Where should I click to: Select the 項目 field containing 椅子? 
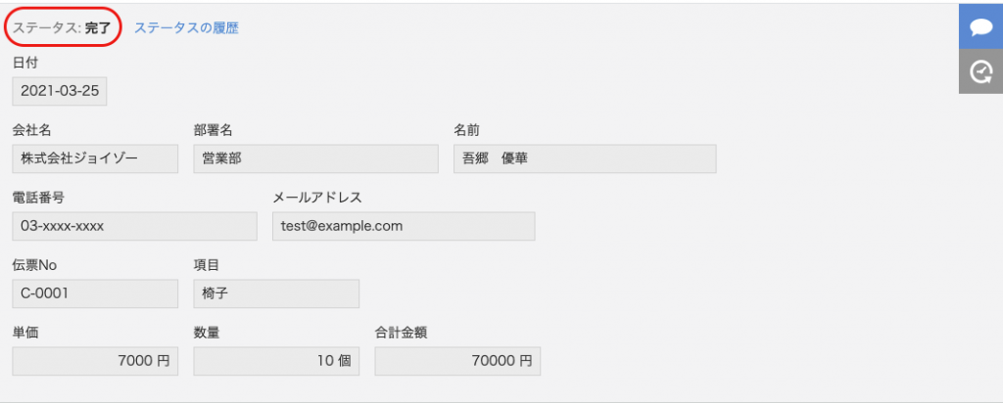point(276,293)
